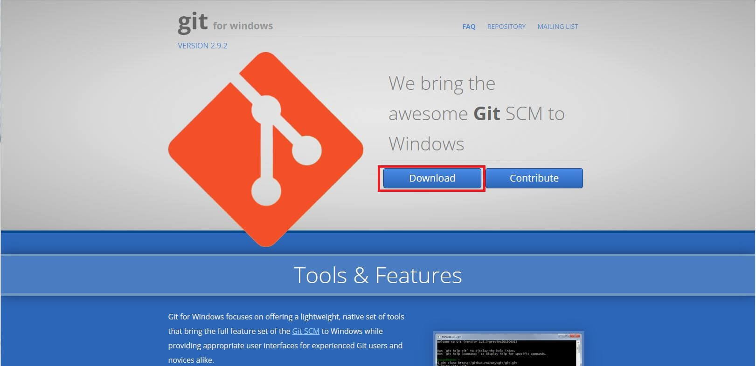The height and width of the screenshot is (366, 756).
Task: Follow the Git SCM hyperlink in paragraph
Action: [305, 331]
